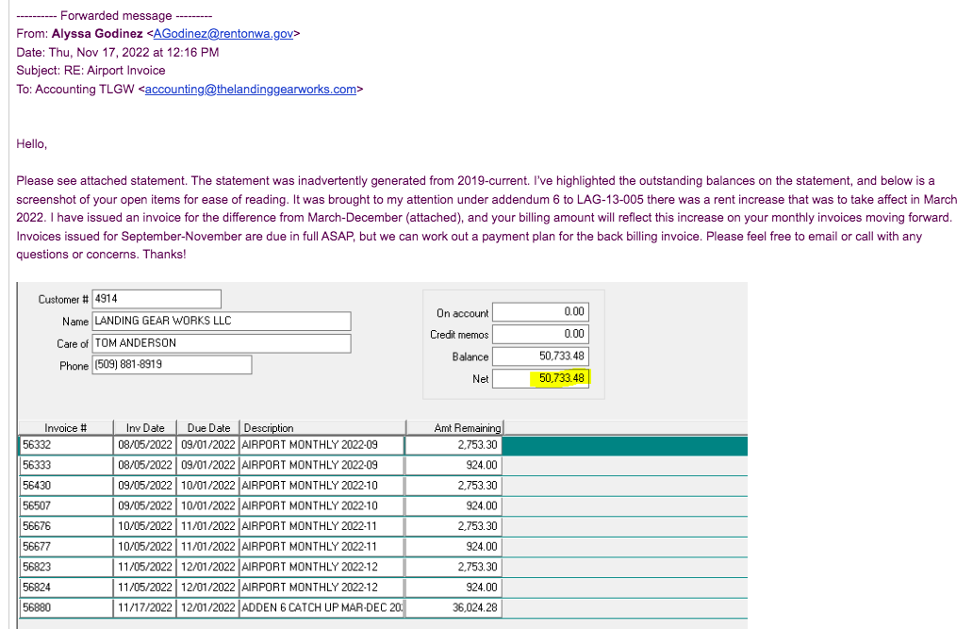Choose invoice row 56677

(65, 547)
